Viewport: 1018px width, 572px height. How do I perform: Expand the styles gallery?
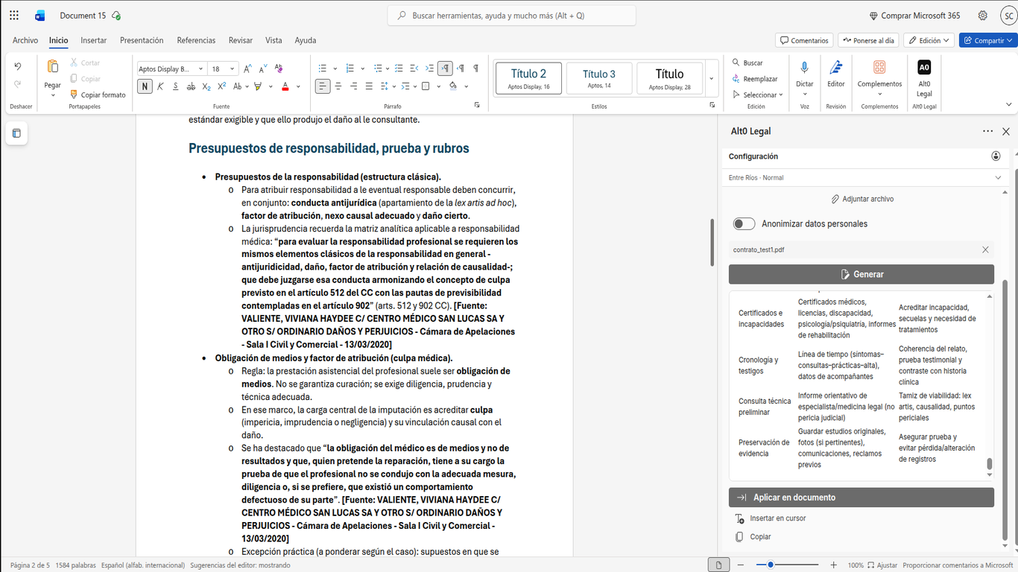pyautogui.click(x=710, y=77)
